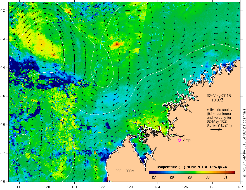Screen dimensions: 246x190
Task: Click colorbar tick label 30
Action: 207,177
